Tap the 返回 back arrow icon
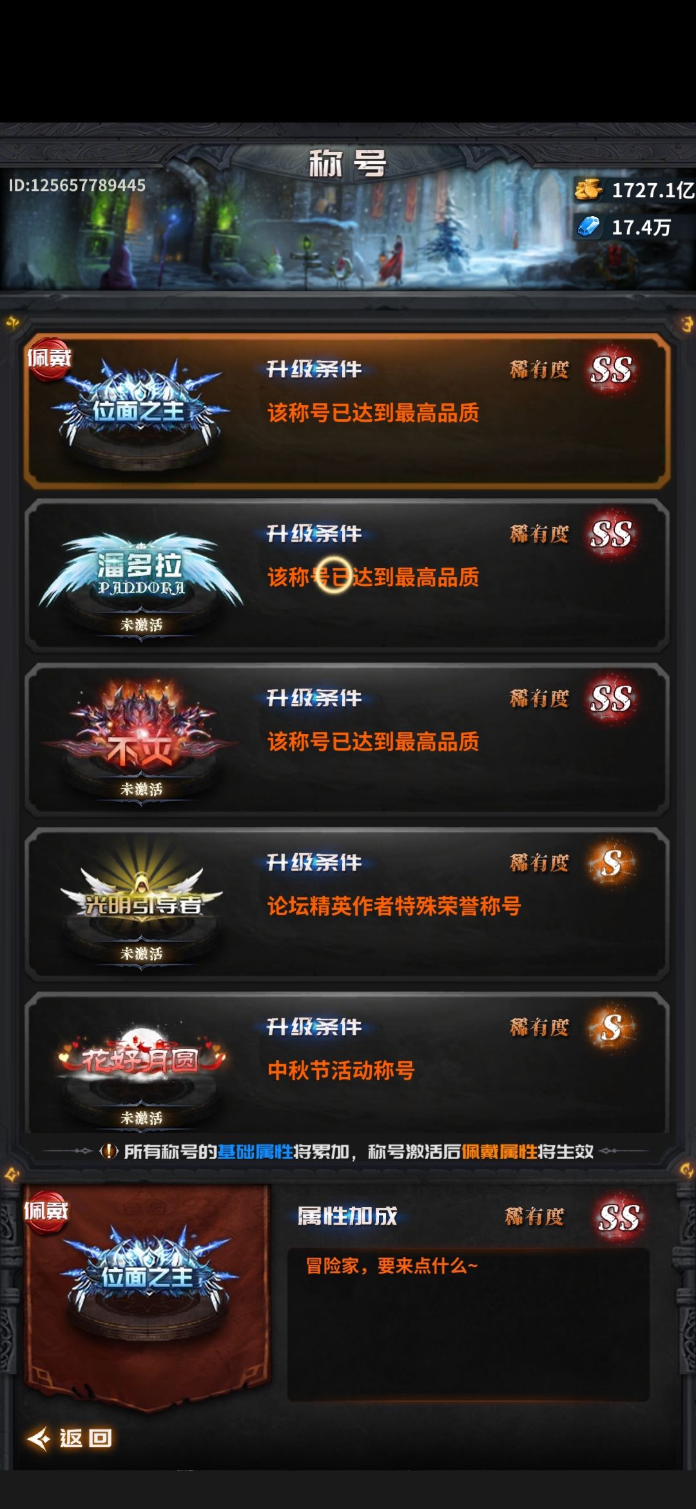Viewport: 696px width, 1509px height. coord(39,1438)
